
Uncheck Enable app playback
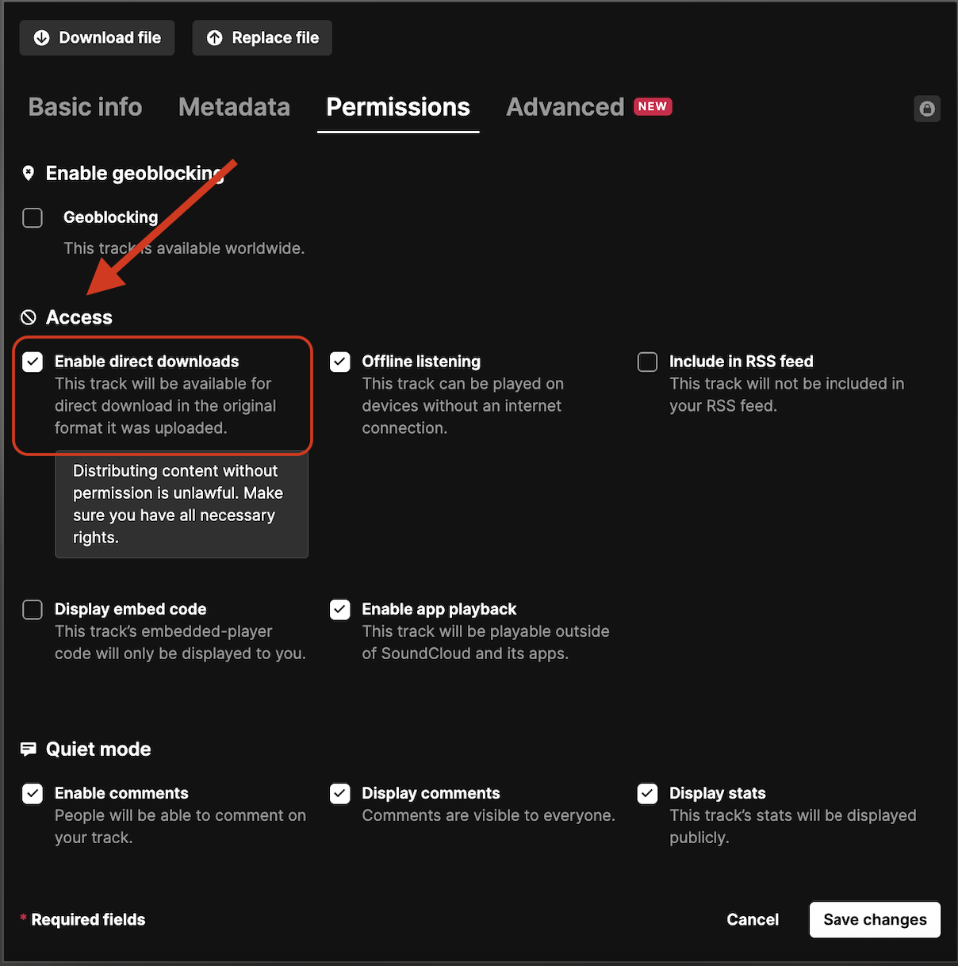point(339,609)
